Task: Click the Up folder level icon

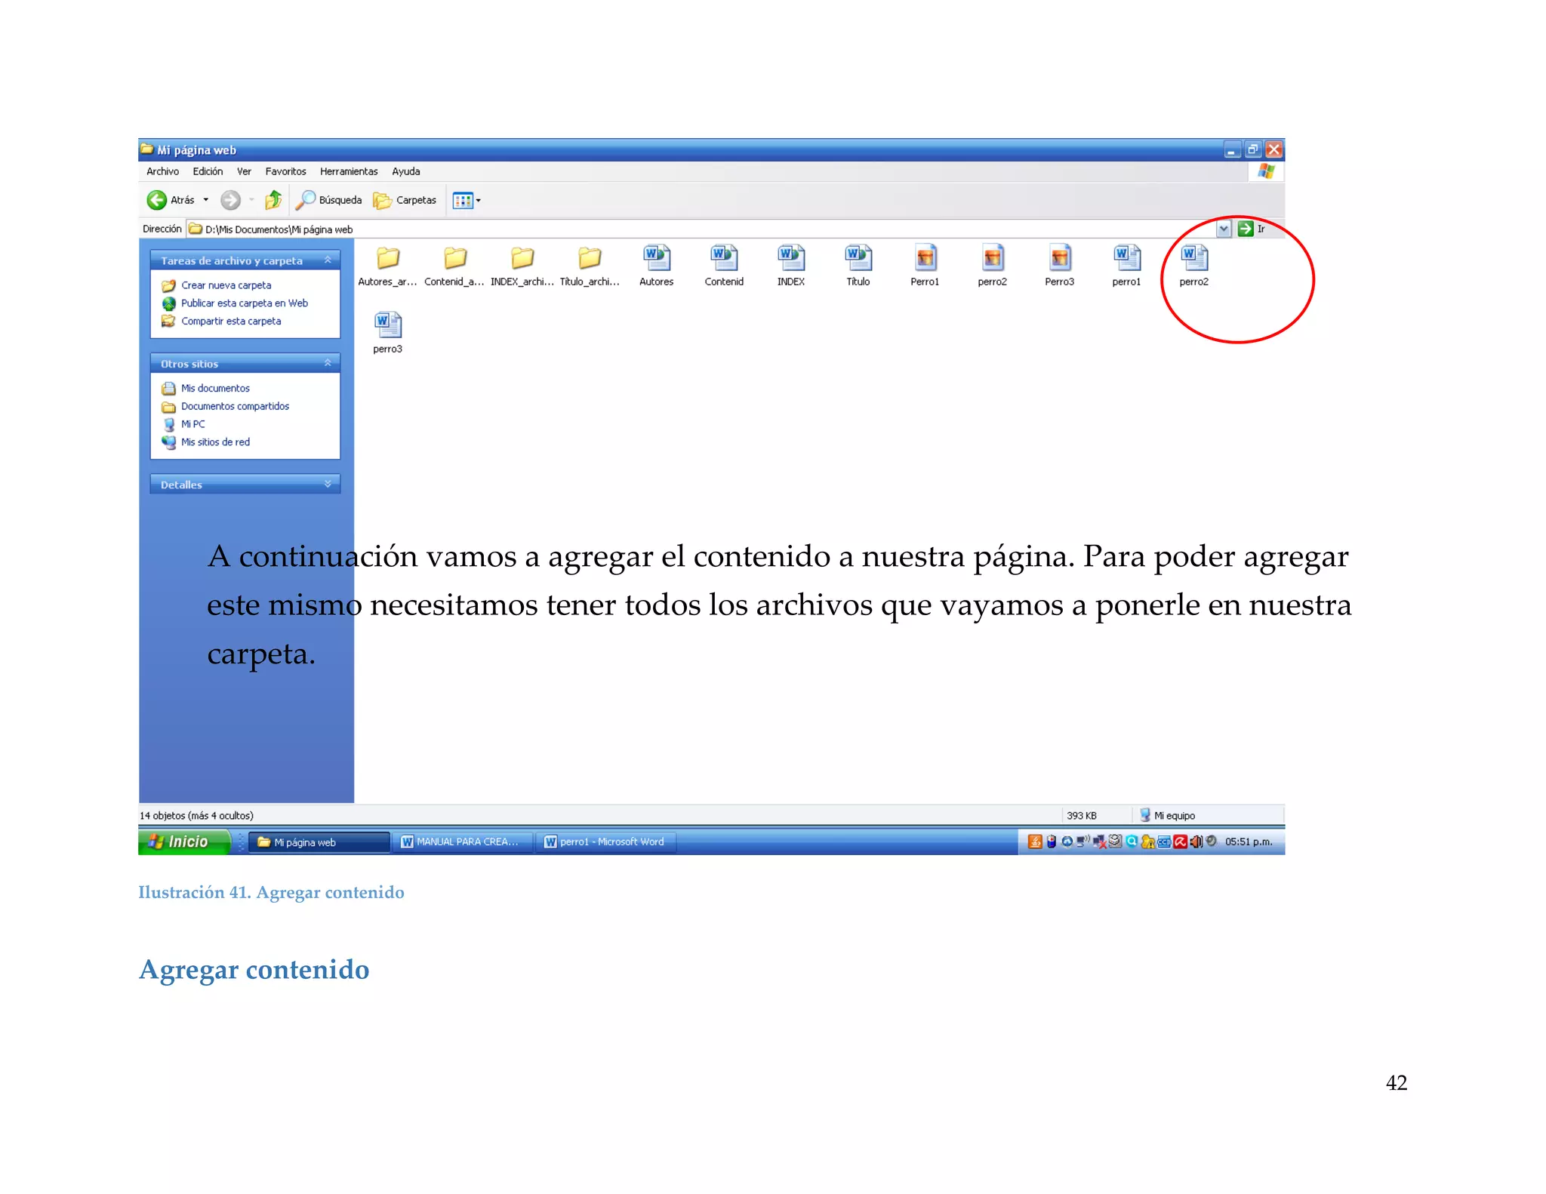Action: pos(273,200)
